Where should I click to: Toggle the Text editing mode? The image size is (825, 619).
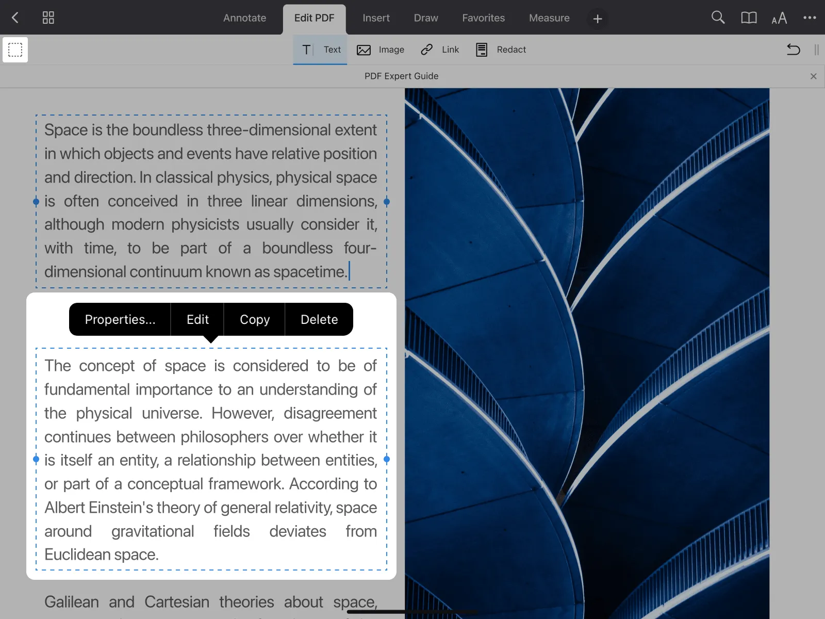click(320, 50)
